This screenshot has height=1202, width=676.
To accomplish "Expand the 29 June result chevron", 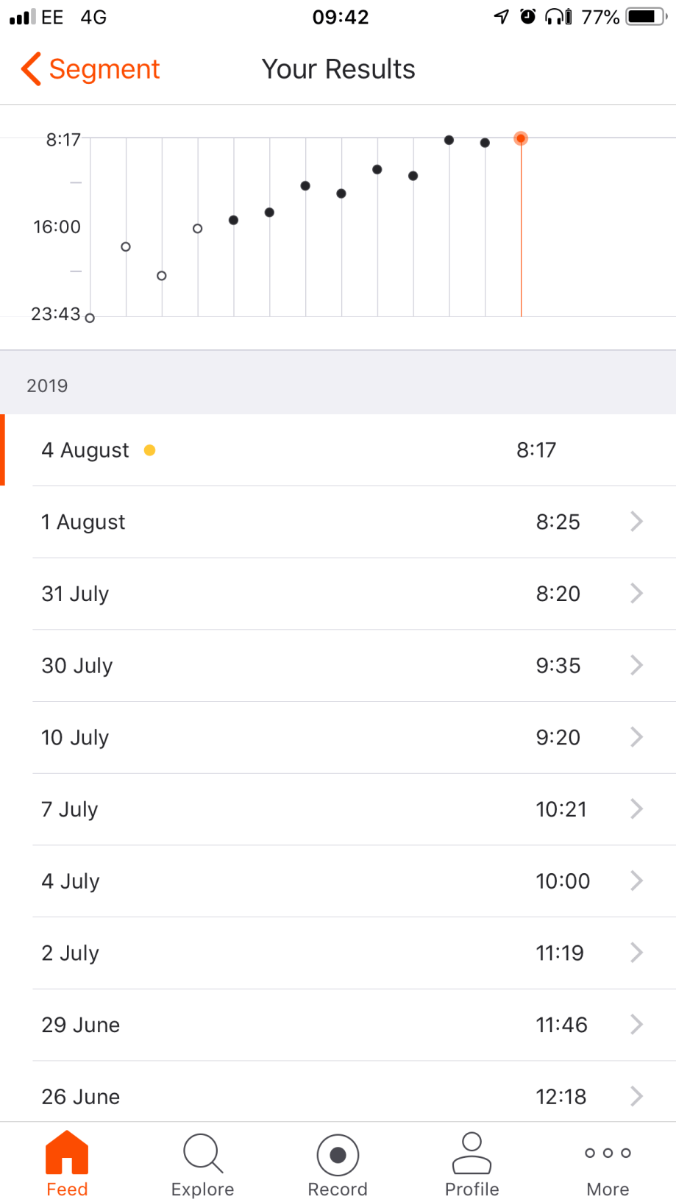I will click(636, 1025).
